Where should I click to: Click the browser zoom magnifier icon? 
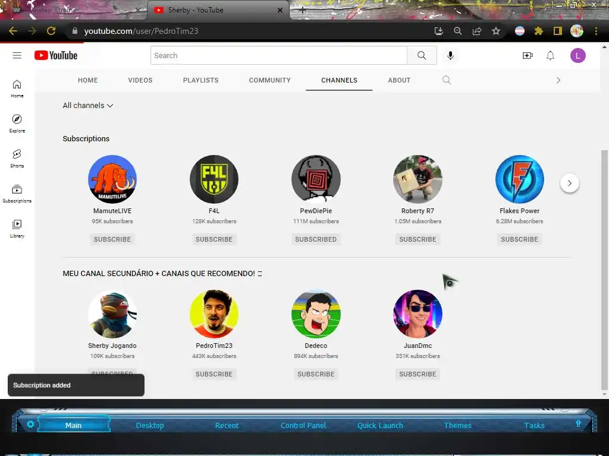pos(457,31)
